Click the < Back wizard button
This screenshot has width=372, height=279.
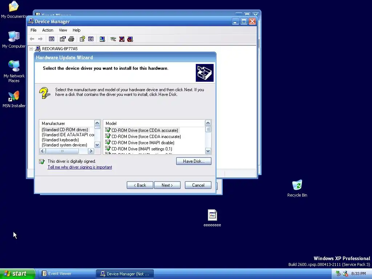(140, 185)
